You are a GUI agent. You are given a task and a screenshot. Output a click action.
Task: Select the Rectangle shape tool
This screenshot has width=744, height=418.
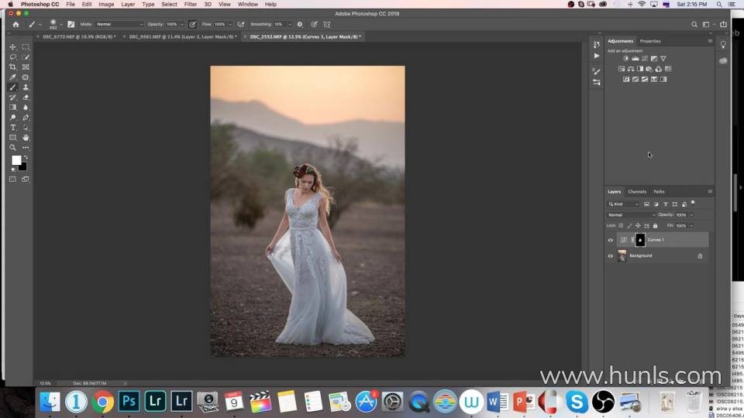[x=13, y=138]
